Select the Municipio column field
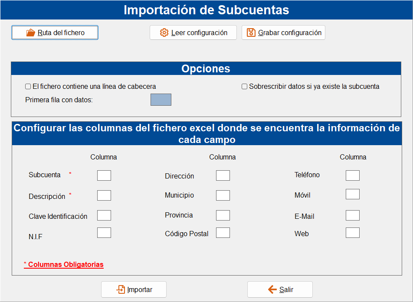The image size is (413, 302). 223,195
